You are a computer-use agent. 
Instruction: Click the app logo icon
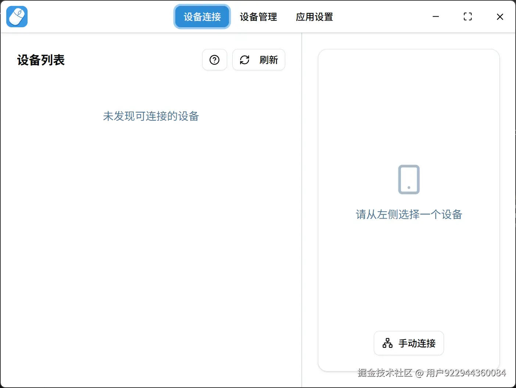[17, 17]
